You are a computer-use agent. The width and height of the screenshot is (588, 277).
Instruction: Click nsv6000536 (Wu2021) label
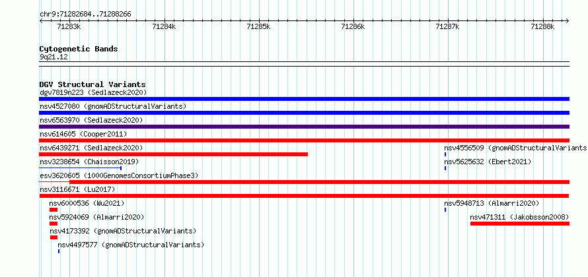[x=87, y=203]
